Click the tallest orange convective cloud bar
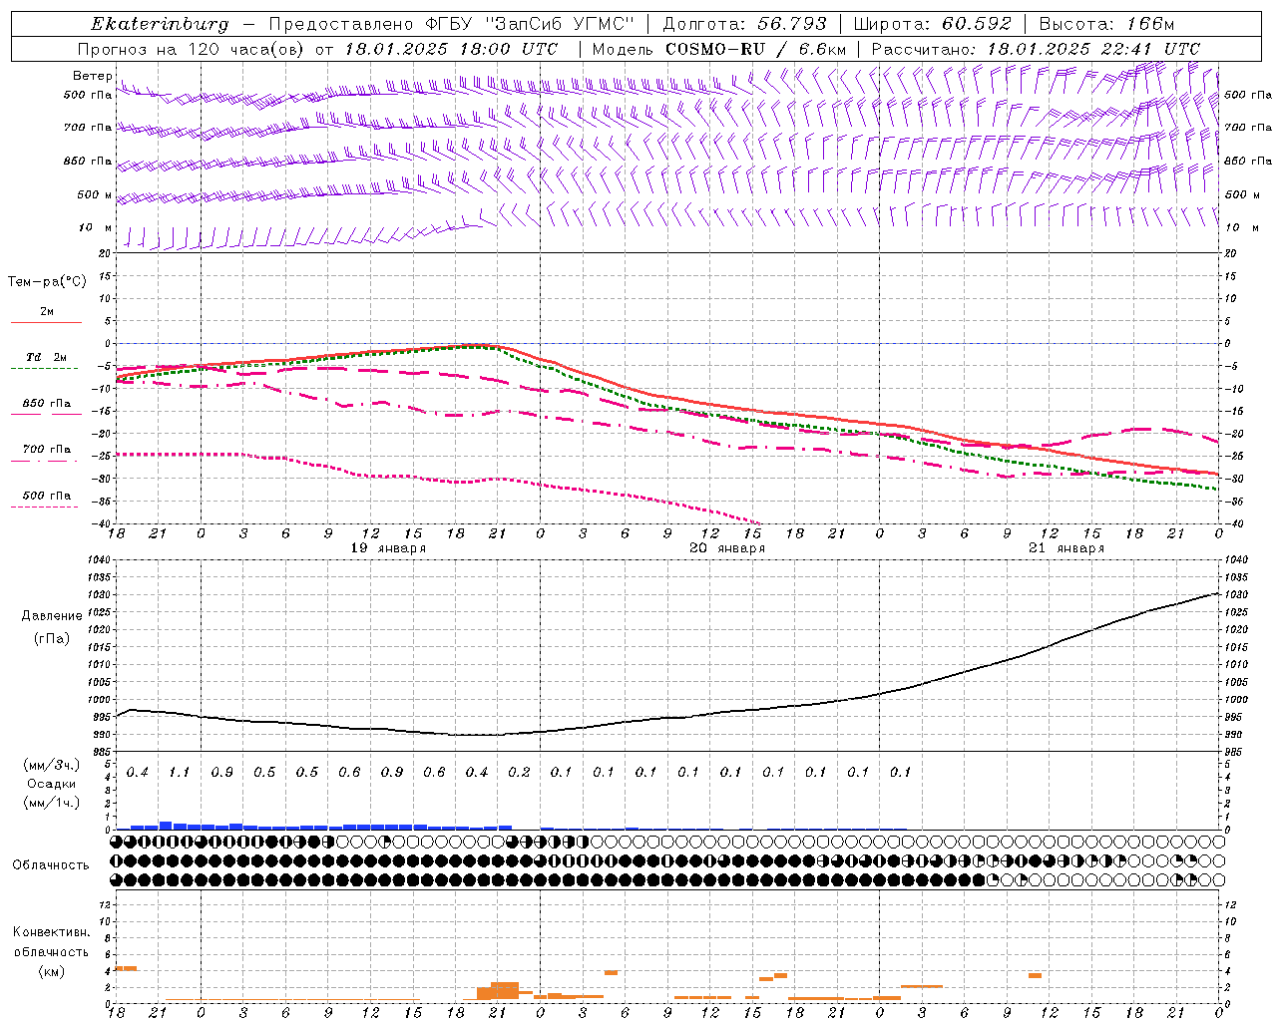Image resolution: width=1277 pixels, height=1021 pixels. click(505, 991)
